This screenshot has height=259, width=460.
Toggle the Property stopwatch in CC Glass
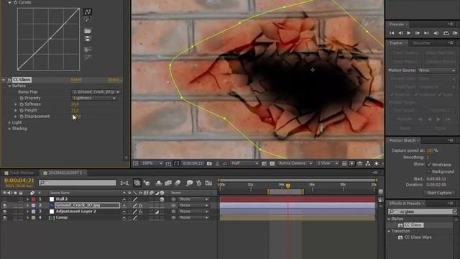[22, 98]
